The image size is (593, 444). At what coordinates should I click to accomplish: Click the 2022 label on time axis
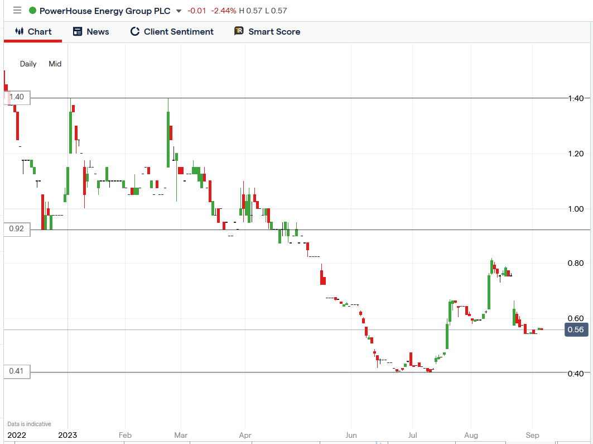(17, 435)
